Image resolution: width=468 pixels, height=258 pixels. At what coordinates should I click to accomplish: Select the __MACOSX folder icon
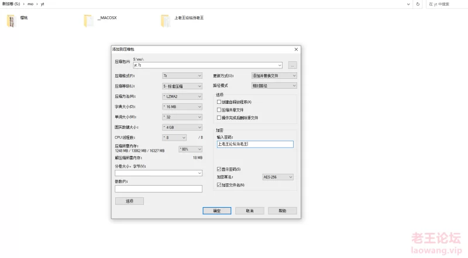pos(88,22)
